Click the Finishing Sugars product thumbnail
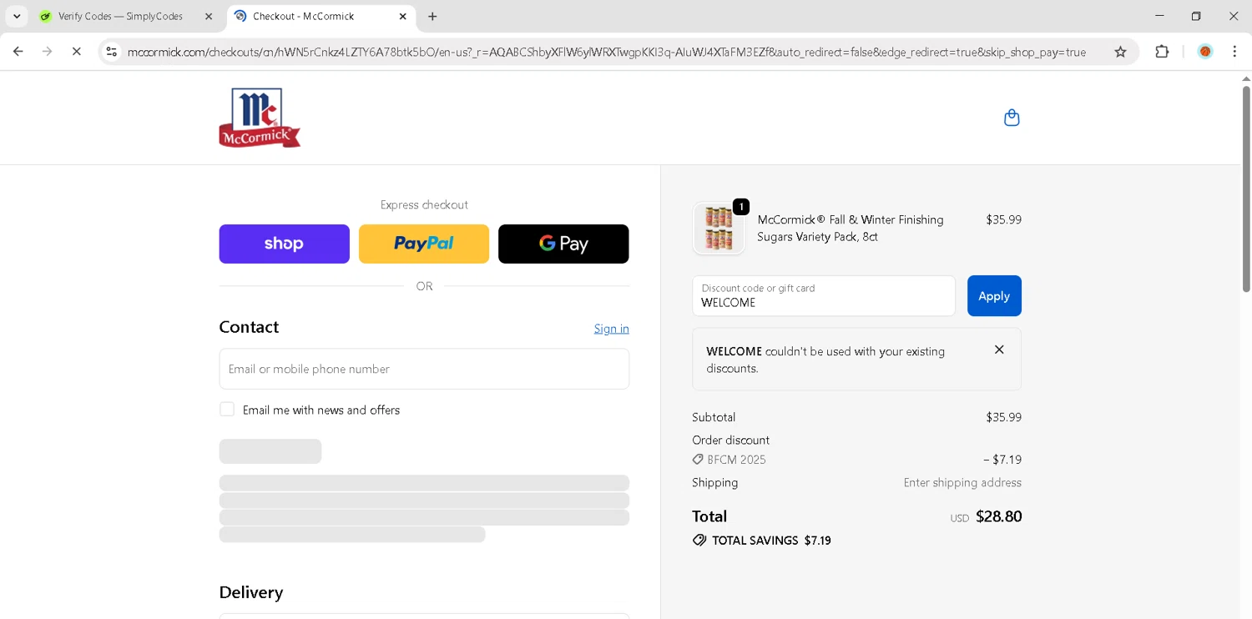 tap(719, 228)
